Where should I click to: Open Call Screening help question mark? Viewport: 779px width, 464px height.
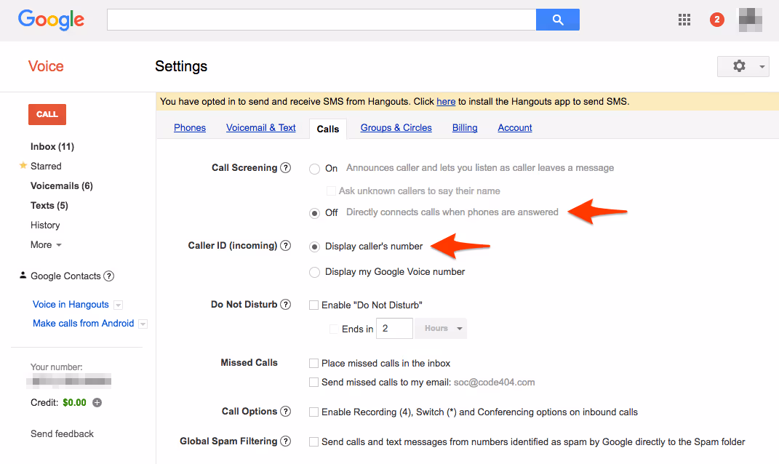tap(285, 167)
